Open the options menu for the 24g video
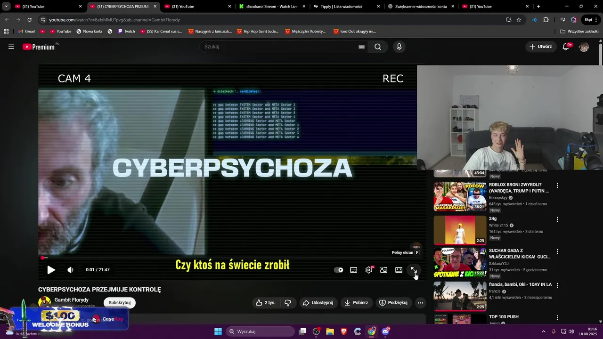This screenshot has height=339, width=603. point(557,219)
